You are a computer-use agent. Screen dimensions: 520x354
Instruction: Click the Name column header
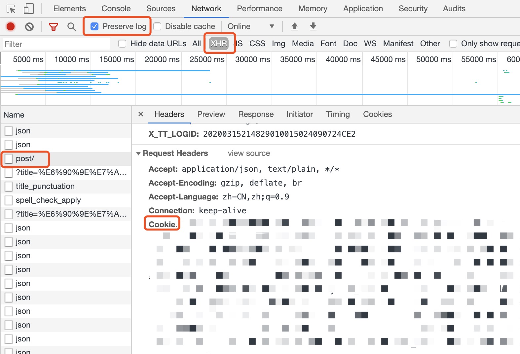(66, 115)
